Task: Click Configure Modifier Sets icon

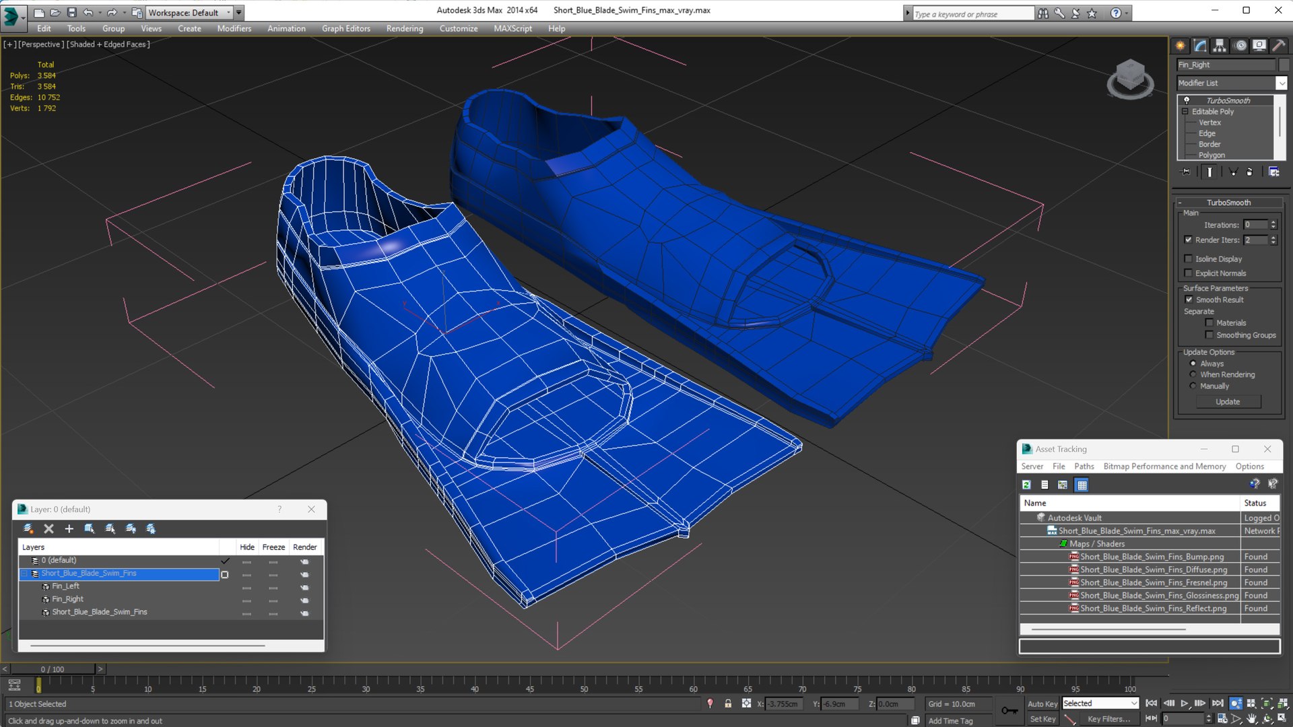Action: tap(1273, 172)
